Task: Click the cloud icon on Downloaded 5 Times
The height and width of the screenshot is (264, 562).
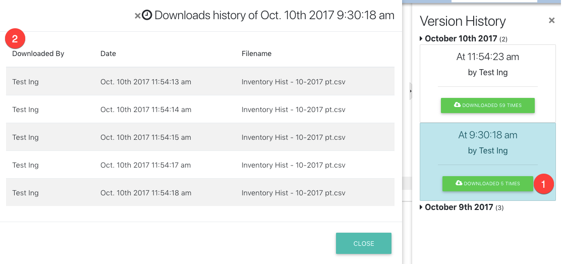Action: pos(459,183)
